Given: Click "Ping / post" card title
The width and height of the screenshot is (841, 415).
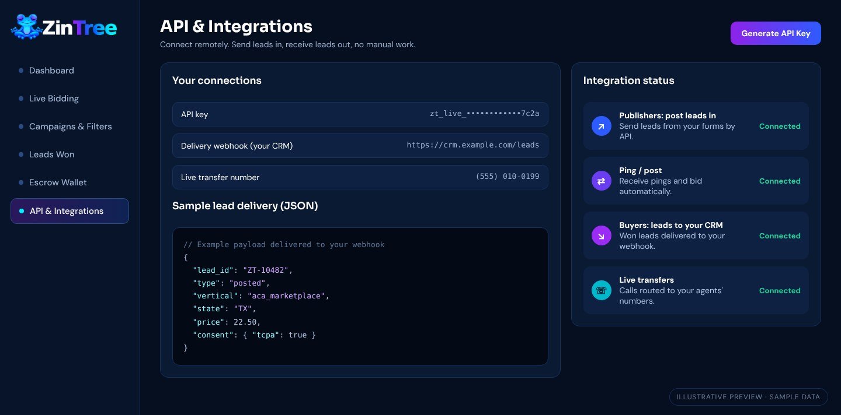Looking at the screenshot, I should coord(641,170).
